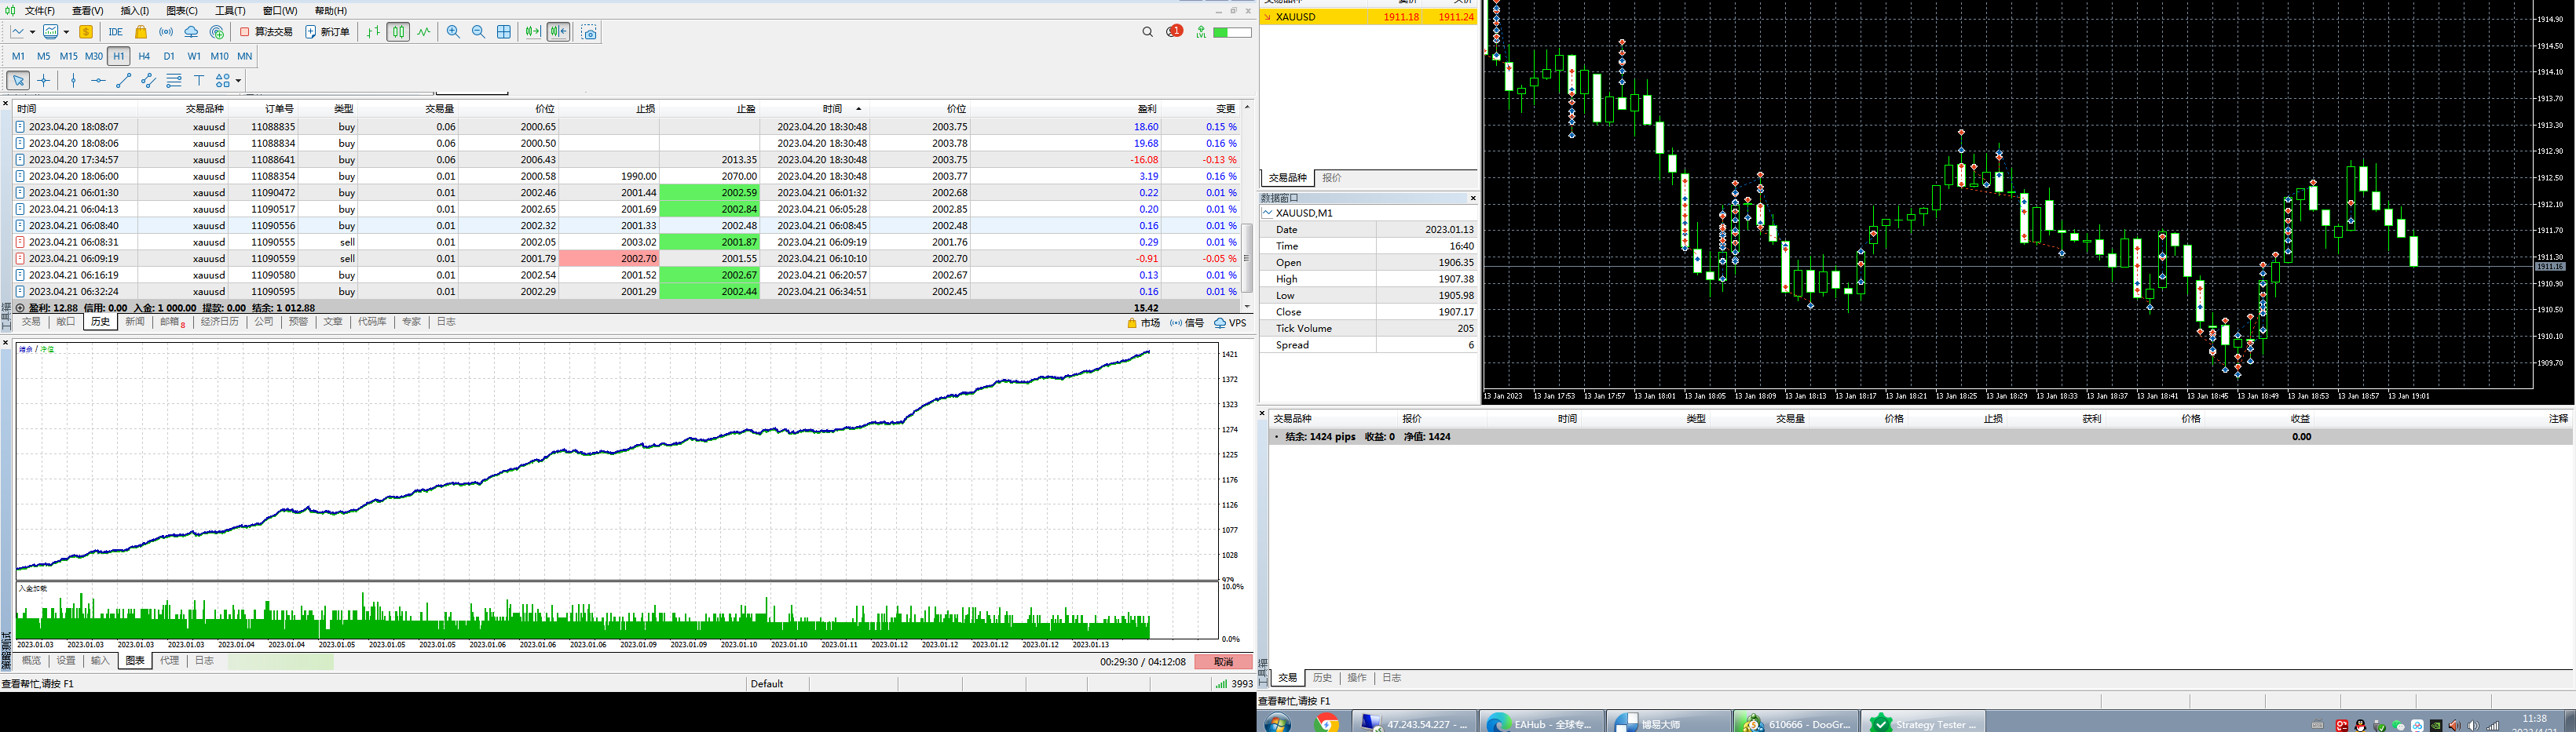2576x732 pixels.
Task: Insert Fibonacci retracement lines tool
Action: (x=174, y=81)
